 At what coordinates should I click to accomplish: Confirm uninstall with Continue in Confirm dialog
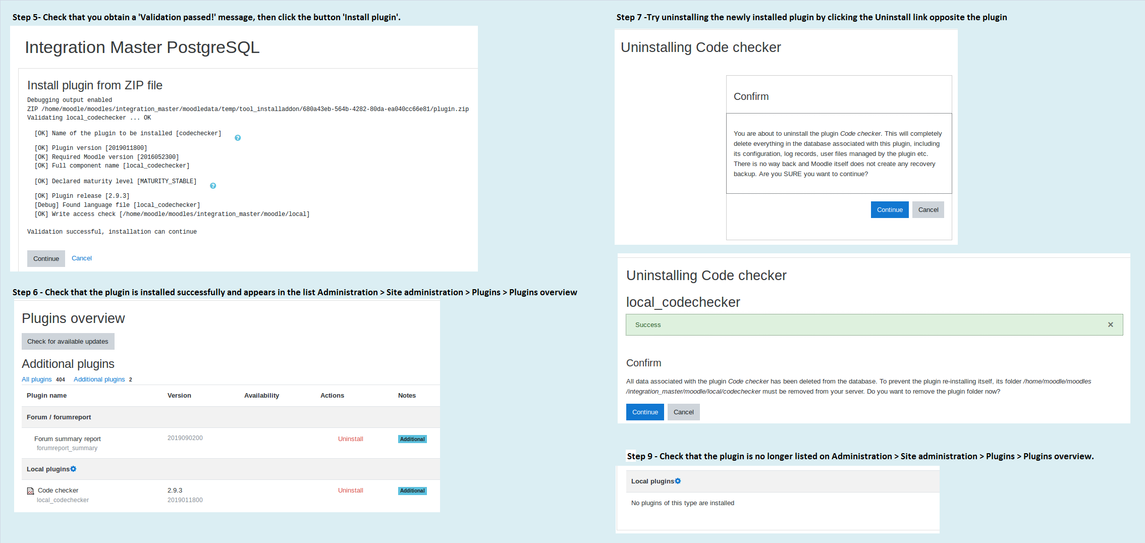[x=890, y=209]
